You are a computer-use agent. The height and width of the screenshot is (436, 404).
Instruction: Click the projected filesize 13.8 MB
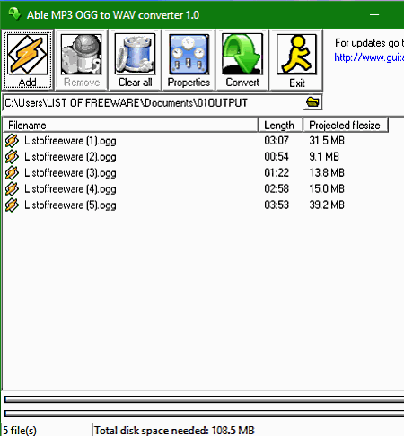pos(327,172)
